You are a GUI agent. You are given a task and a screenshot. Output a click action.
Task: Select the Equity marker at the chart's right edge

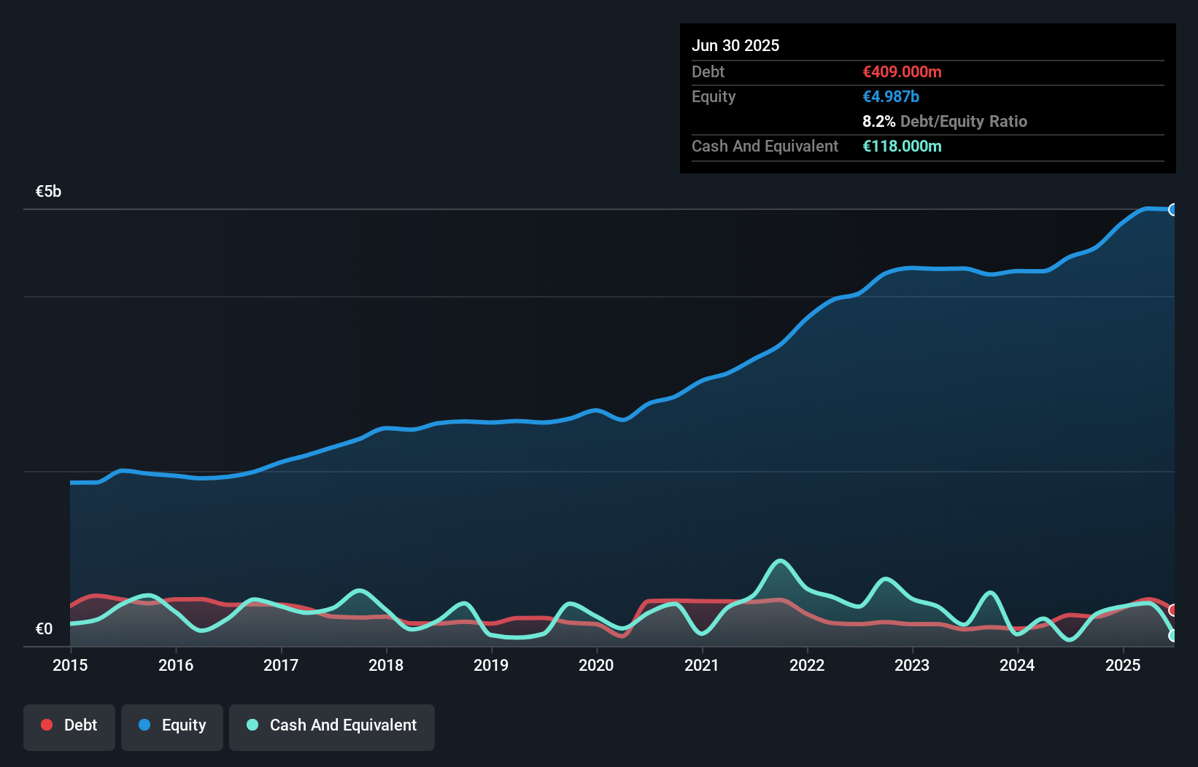1175,210
